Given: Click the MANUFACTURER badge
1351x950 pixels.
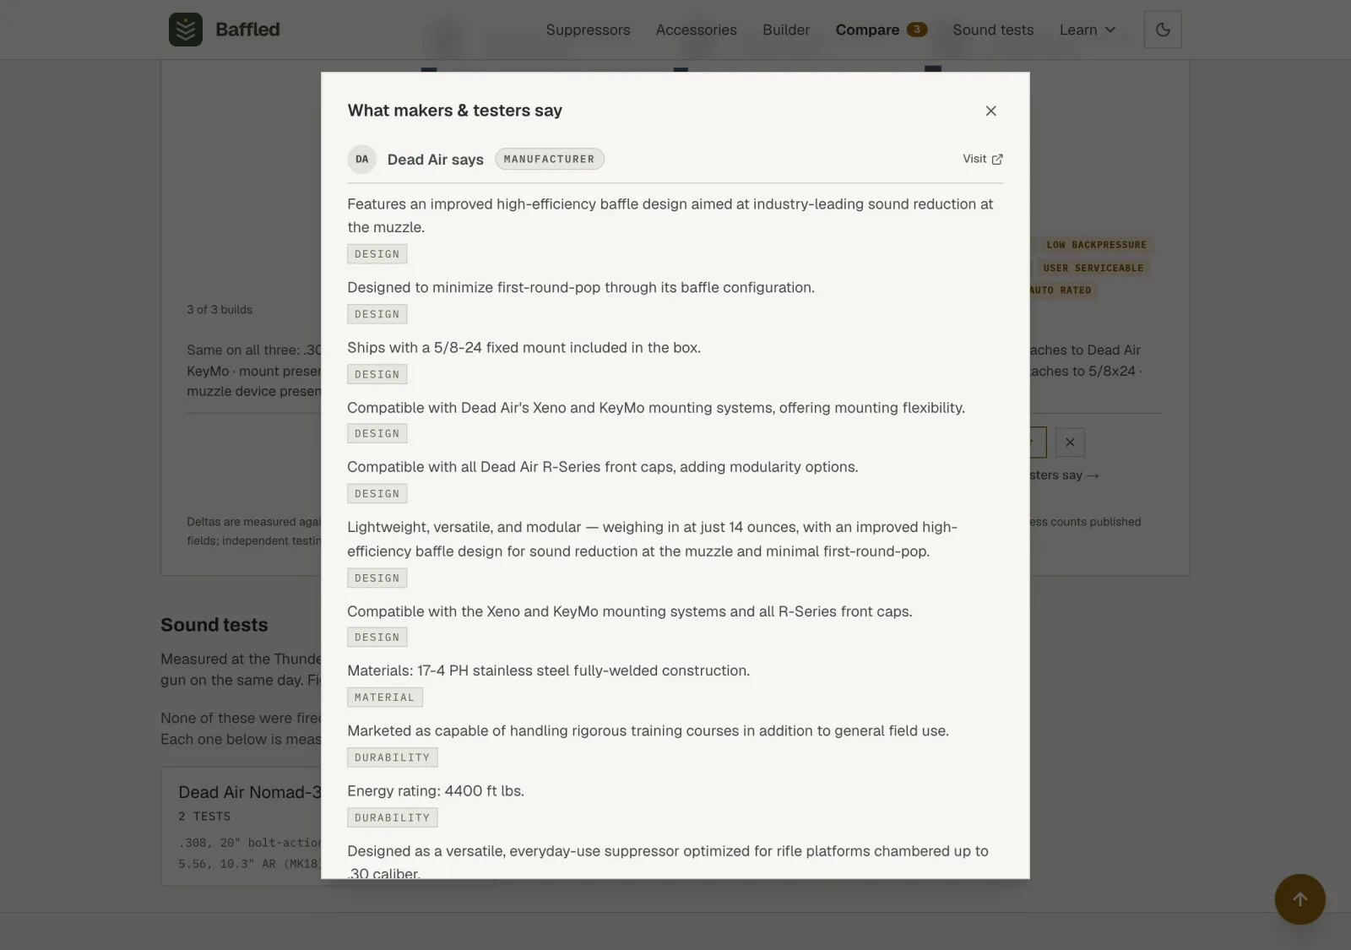Looking at the screenshot, I should 550,159.
